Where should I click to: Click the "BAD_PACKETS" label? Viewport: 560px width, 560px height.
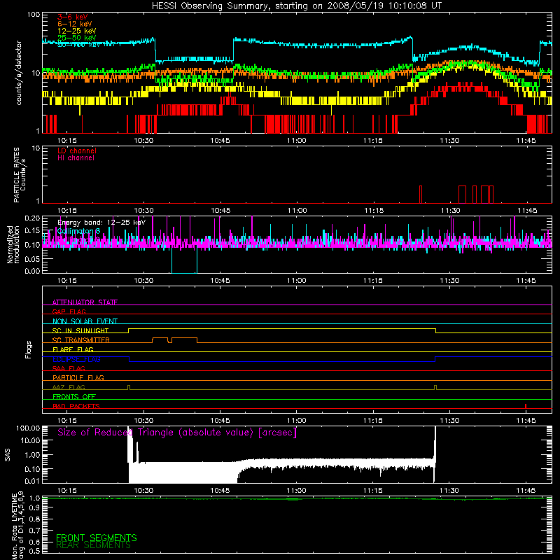(x=76, y=406)
